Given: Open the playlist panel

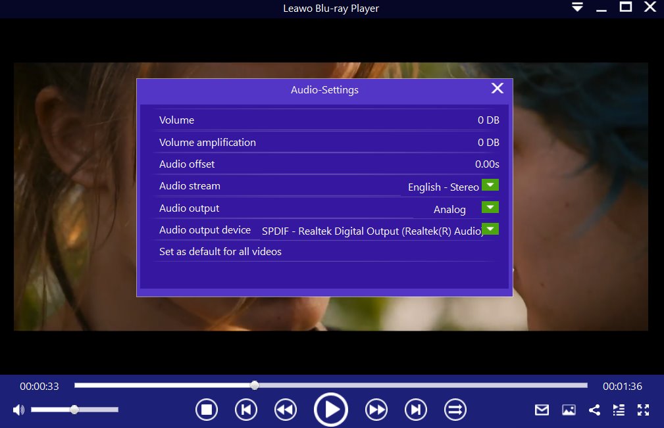Looking at the screenshot, I should pos(619,410).
